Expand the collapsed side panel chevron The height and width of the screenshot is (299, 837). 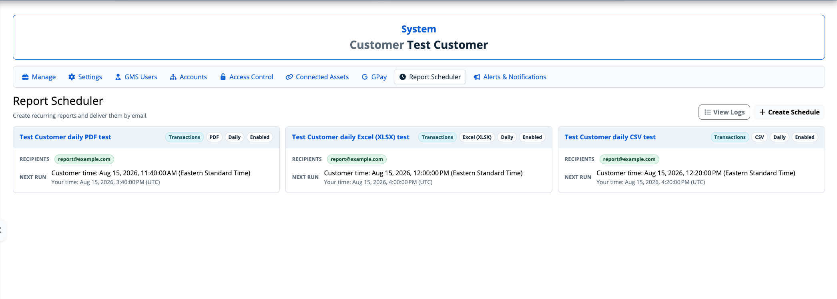2,230
